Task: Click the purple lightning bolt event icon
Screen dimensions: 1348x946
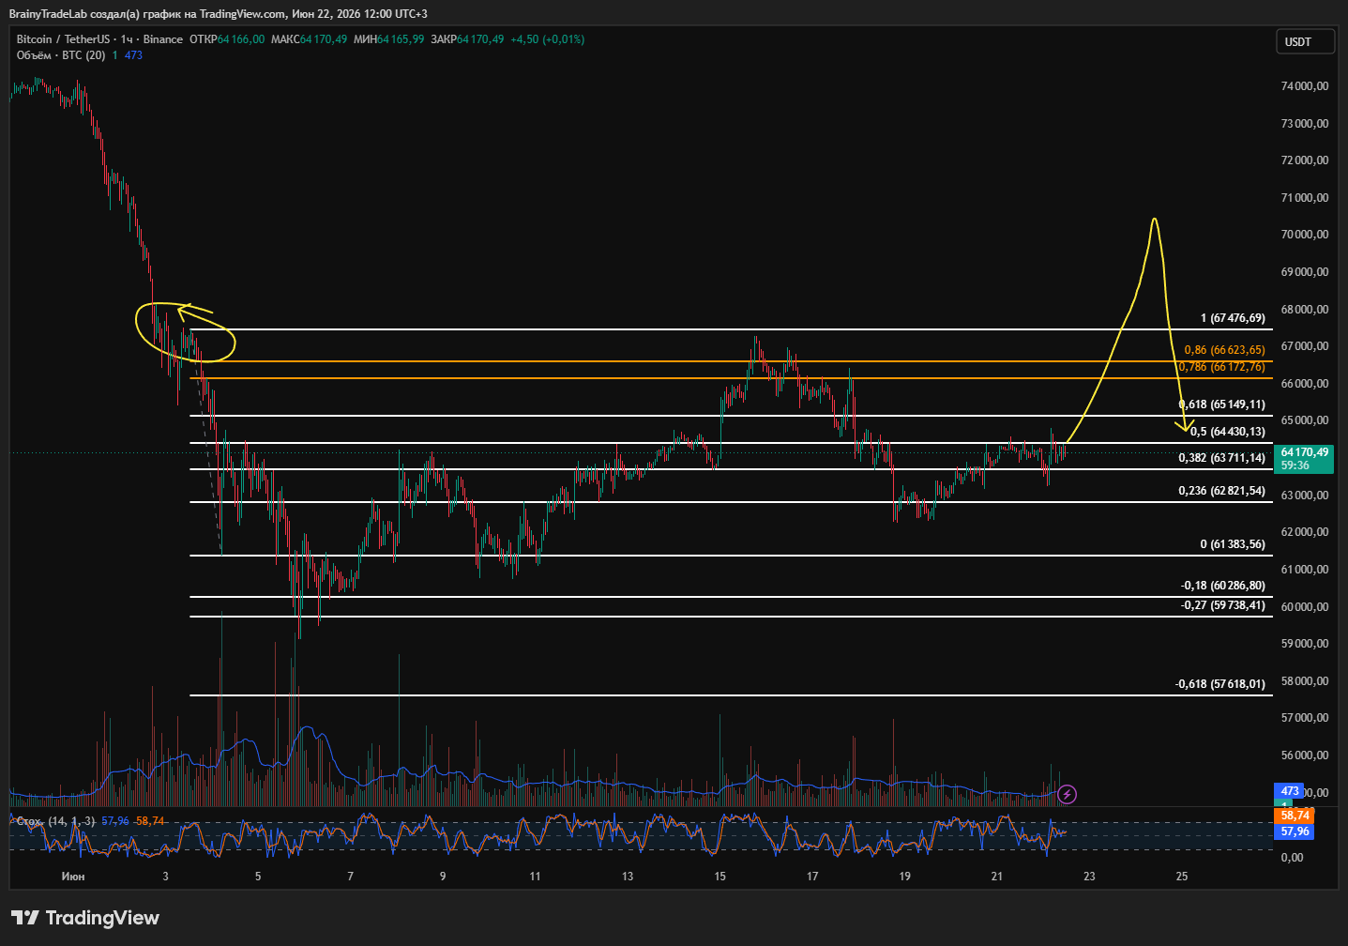Action: click(1067, 795)
